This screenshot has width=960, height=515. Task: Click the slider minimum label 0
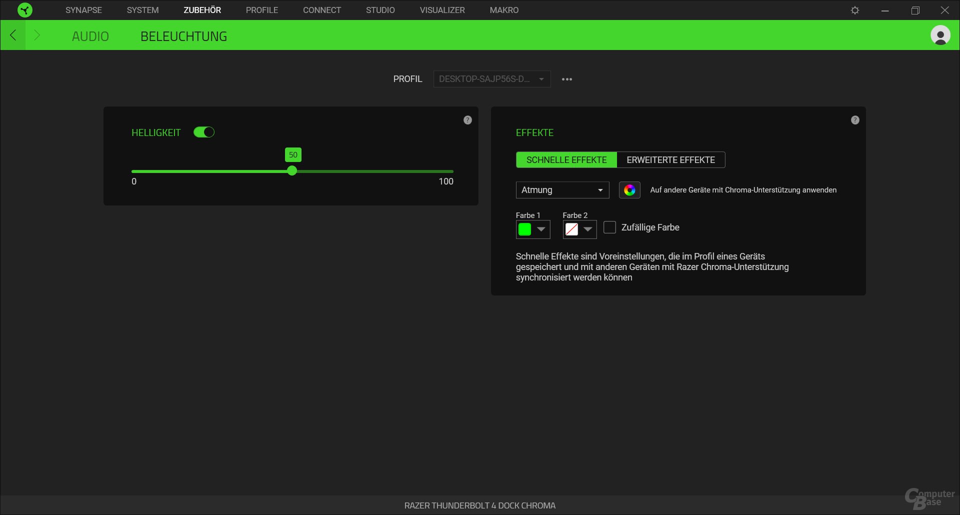pos(134,181)
